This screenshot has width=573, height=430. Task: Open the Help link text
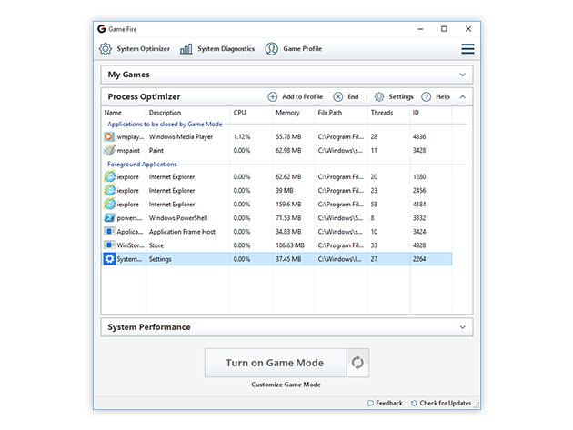tap(443, 96)
